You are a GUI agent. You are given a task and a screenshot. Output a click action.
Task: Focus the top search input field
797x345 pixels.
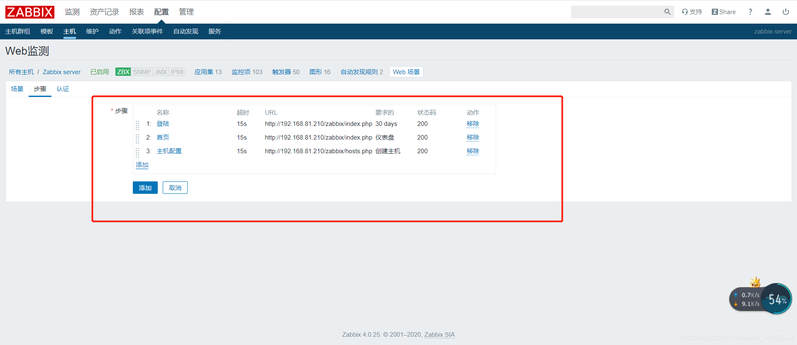pyautogui.click(x=617, y=12)
